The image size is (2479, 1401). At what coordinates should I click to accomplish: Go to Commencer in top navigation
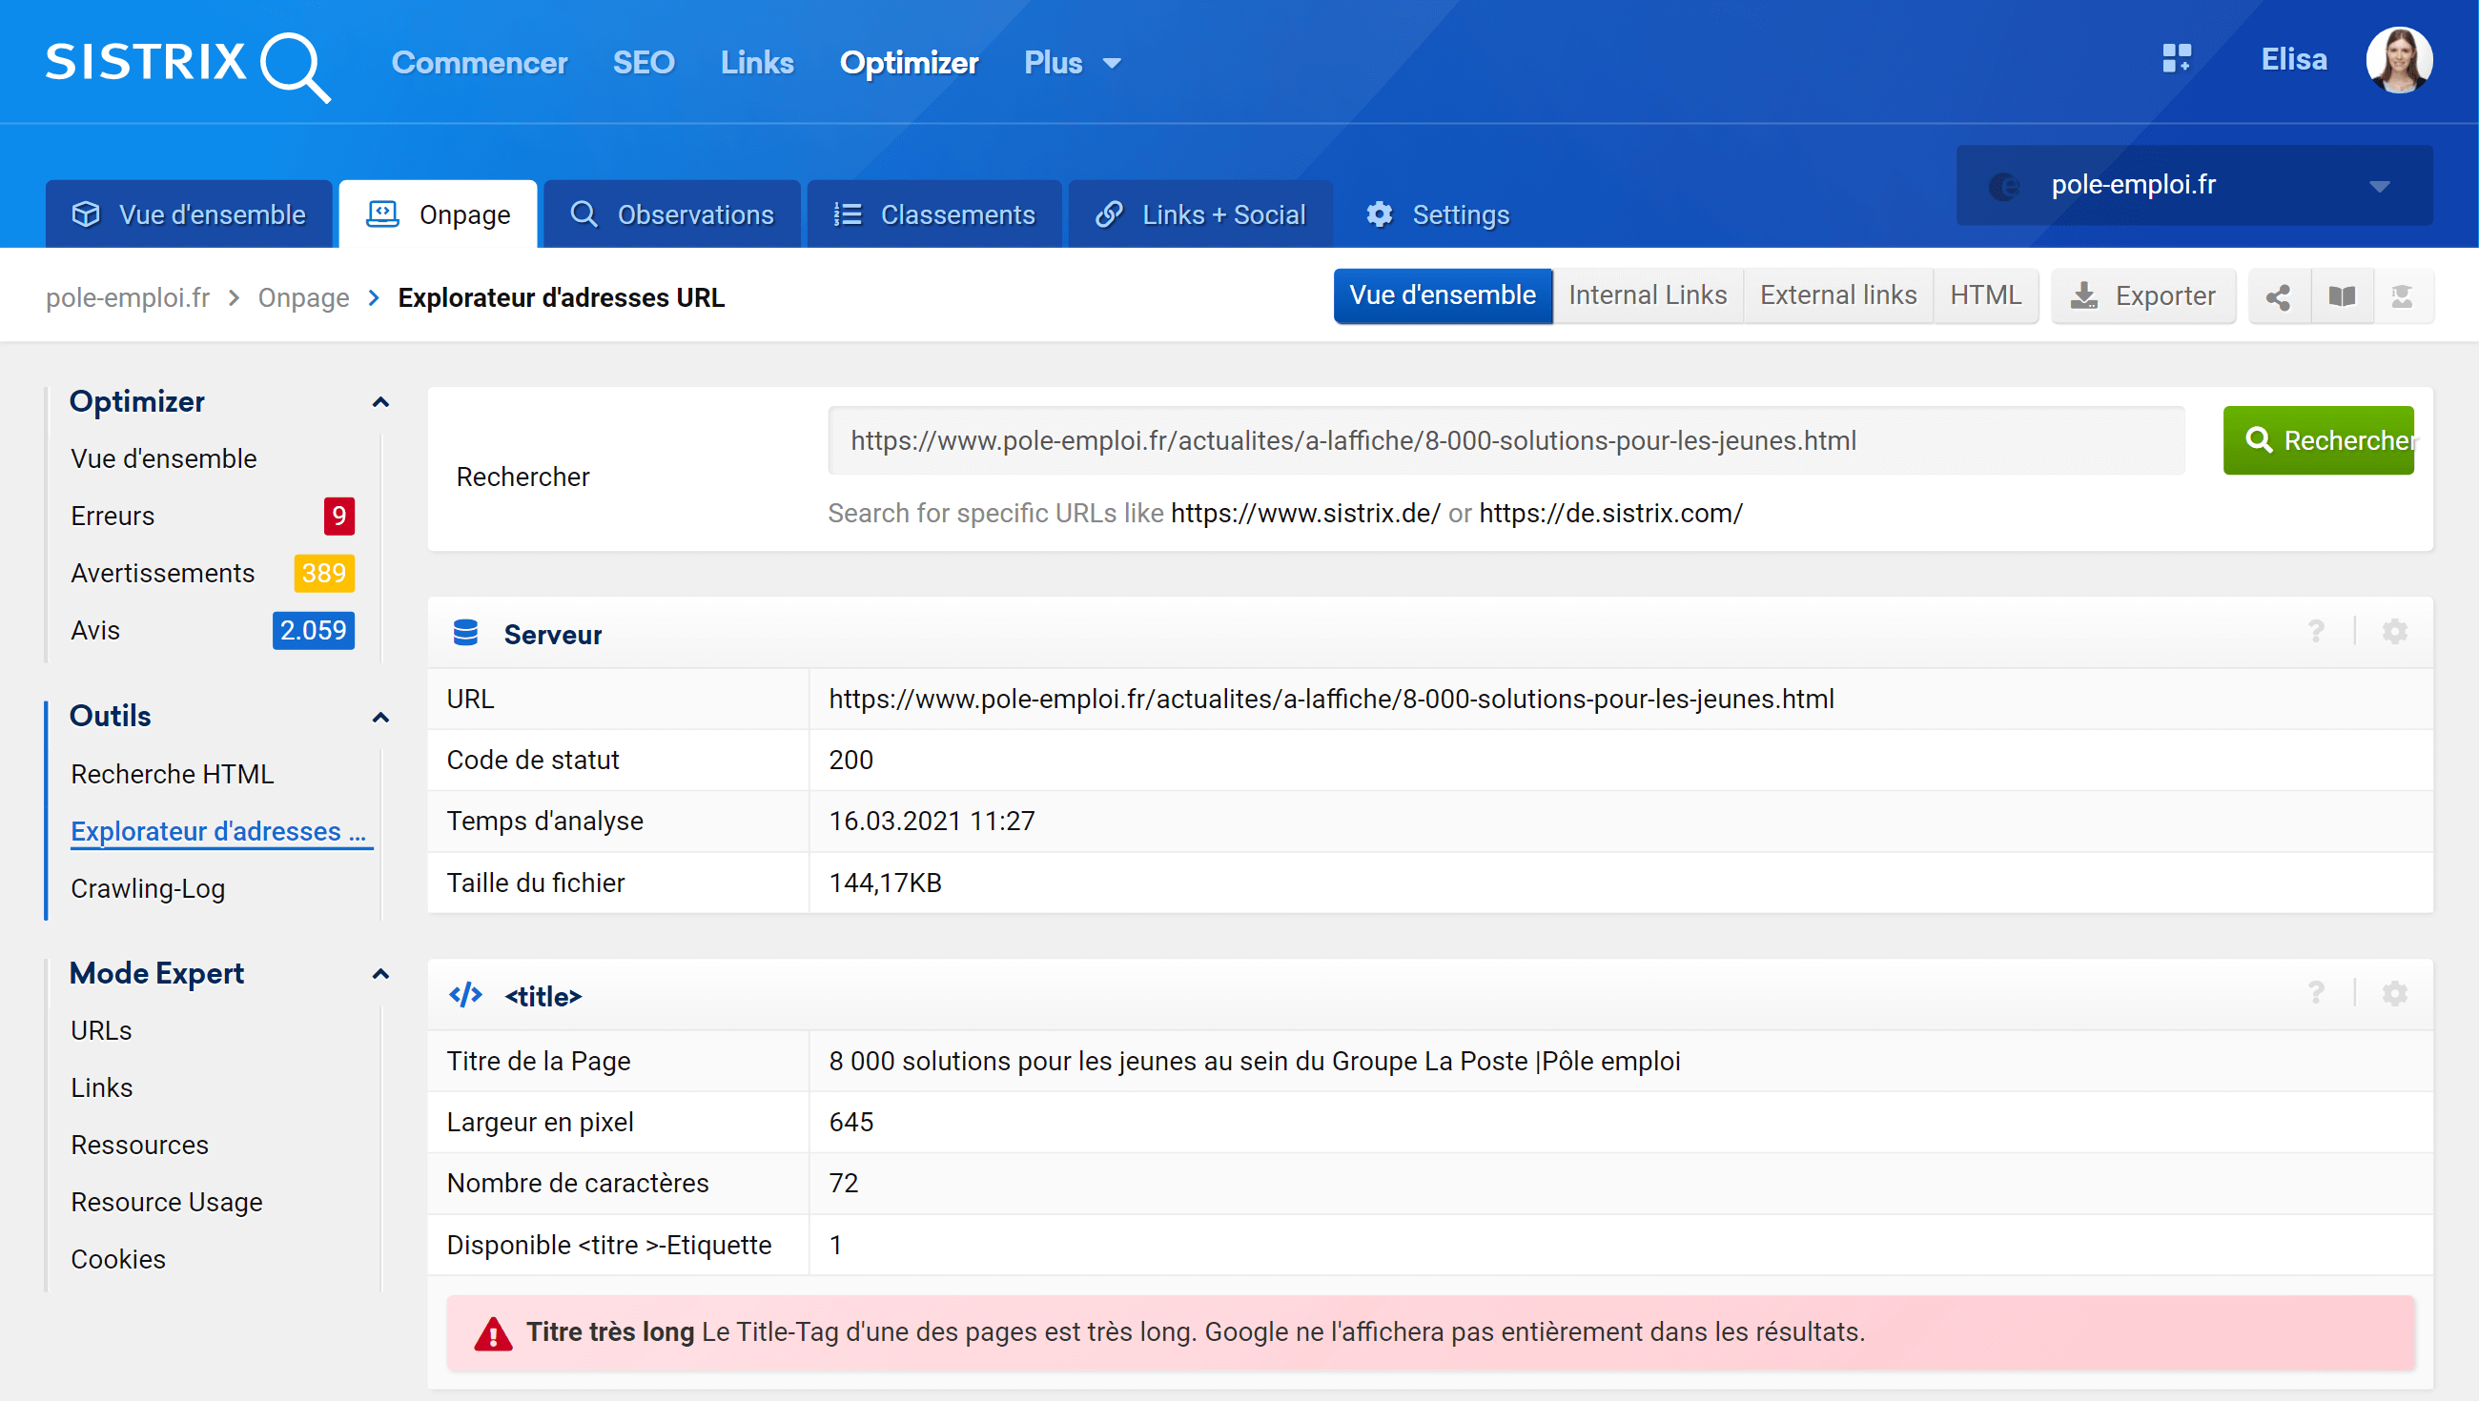480,63
